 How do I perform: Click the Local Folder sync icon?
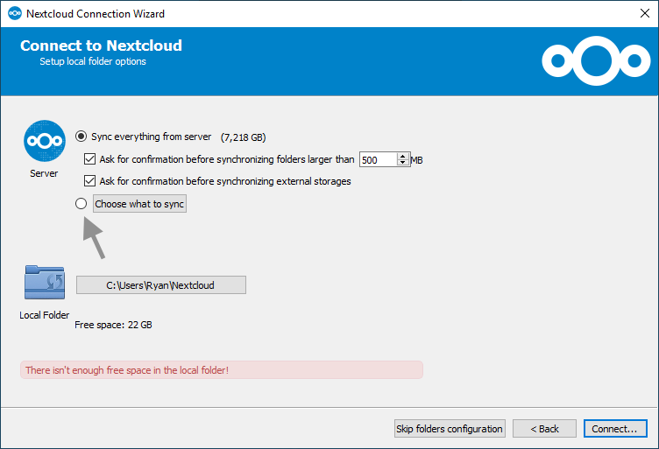(45, 282)
